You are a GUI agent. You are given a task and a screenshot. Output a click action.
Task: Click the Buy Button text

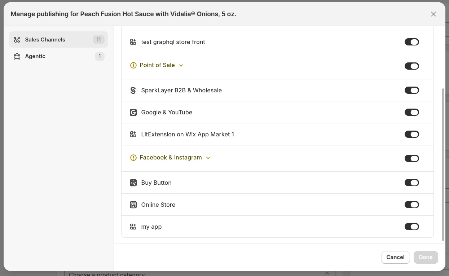(x=156, y=183)
